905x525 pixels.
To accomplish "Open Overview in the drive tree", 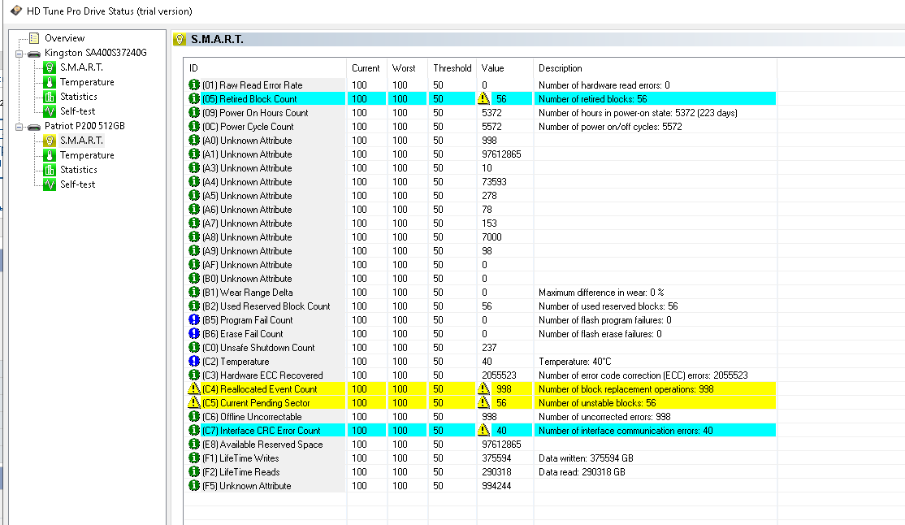I will pyautogui.click(x=64, y=38).
